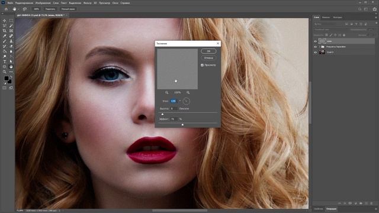Select the Zoom tool in toolbox
The image size is (379, 213).
coord(5,72)
